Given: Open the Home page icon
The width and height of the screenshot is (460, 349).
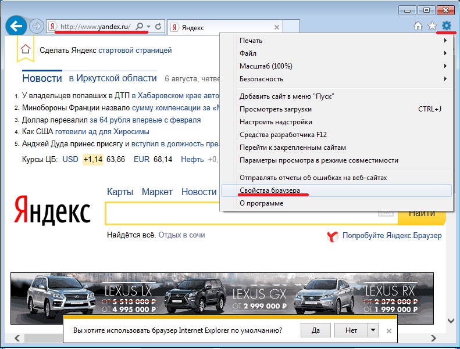Looking at the screenshot, I should [x=418, y=26].
